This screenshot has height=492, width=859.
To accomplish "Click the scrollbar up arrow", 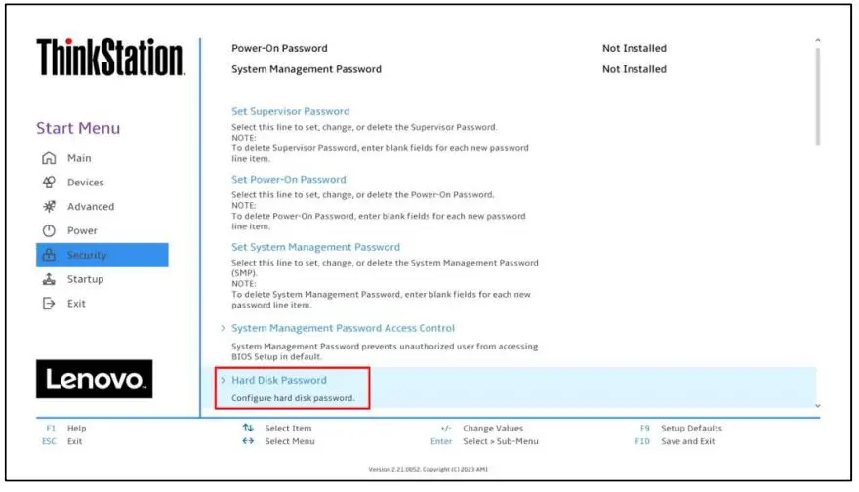I will (x=817, y=40).
